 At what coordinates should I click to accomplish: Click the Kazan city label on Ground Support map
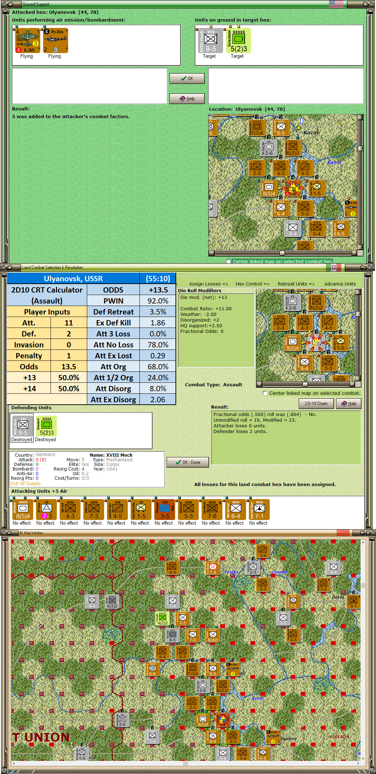click(311, 133)
